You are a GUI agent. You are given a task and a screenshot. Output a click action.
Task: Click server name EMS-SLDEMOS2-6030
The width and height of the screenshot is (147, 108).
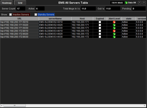[x=55, y=28]
